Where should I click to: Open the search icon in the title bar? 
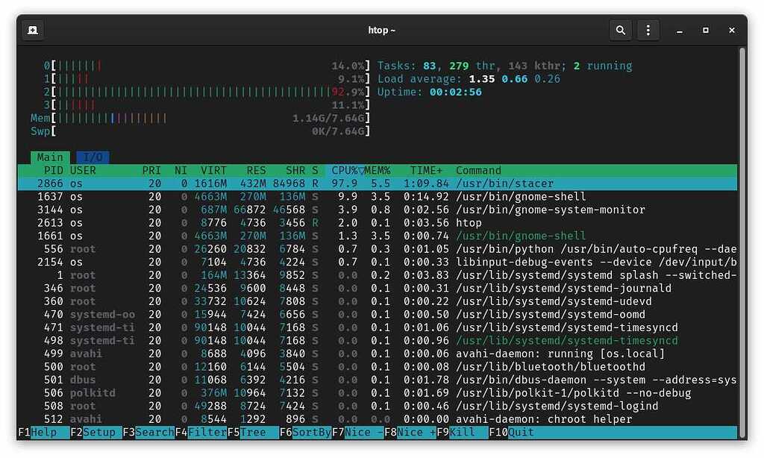(x=621, y=30)
